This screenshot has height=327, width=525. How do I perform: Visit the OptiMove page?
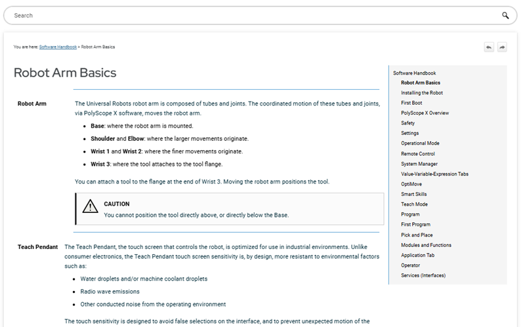point(411,184)
